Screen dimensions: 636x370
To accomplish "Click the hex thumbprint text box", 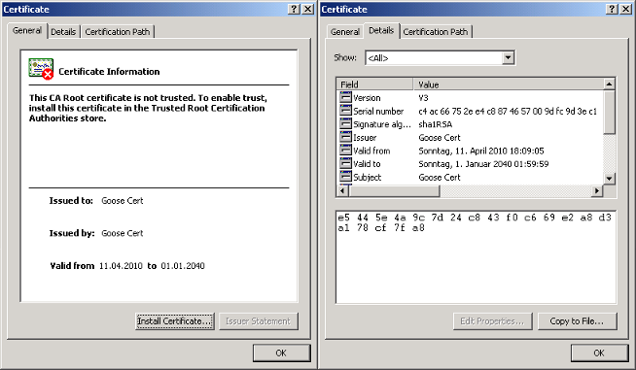I will (476, 257).
